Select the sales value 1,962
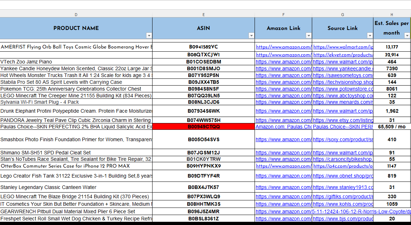 pos(392,111)
